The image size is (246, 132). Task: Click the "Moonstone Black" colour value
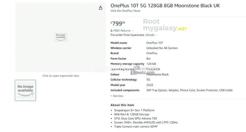[157, 74]
